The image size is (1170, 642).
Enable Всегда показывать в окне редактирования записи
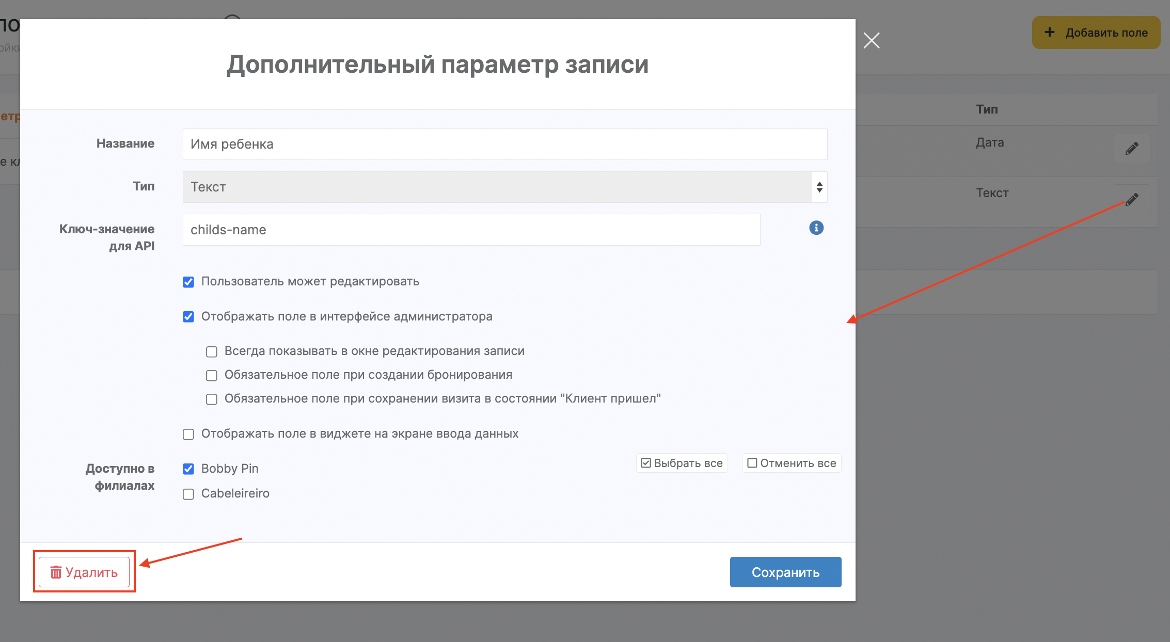pos(212,352)
